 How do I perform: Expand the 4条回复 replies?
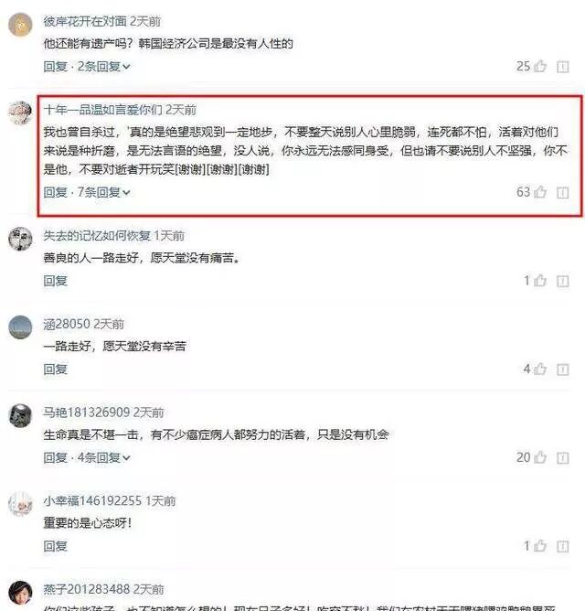pyautogui.click(x=103, y=457)
